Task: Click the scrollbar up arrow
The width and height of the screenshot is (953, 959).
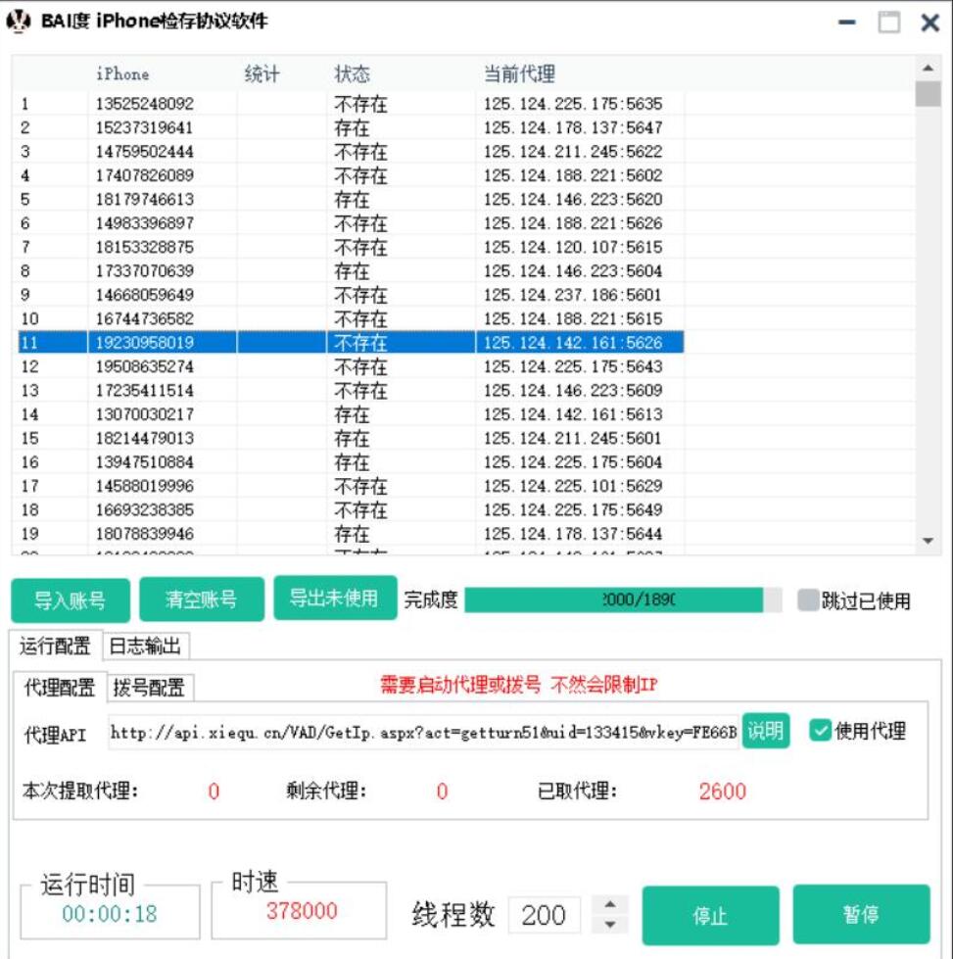Action: (x=928, y=68)
